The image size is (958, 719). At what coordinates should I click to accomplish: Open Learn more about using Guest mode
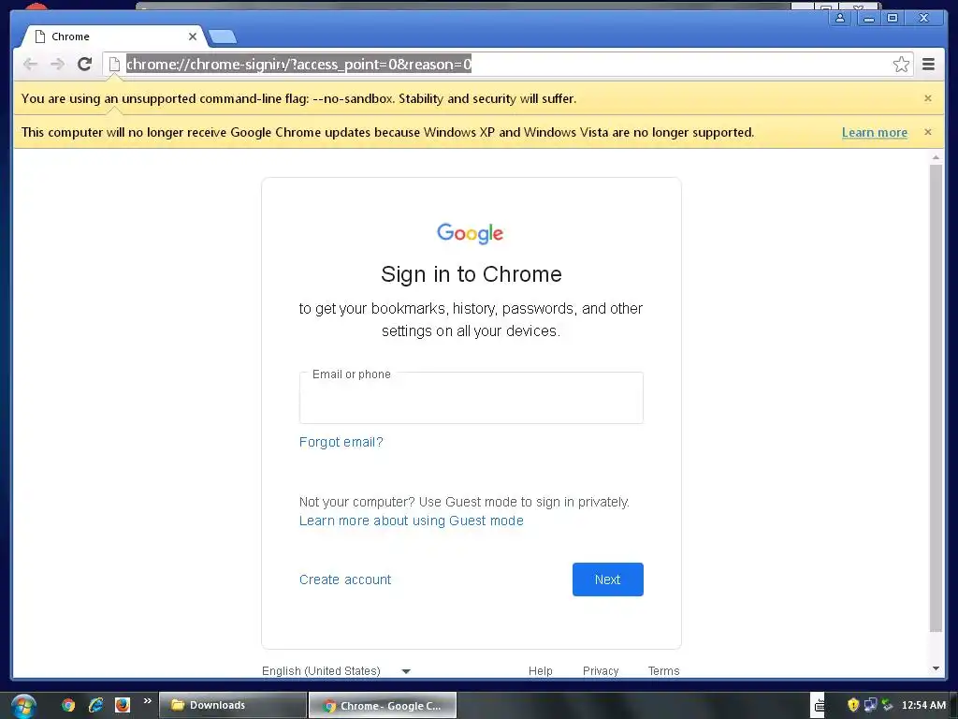coord(412,521)
